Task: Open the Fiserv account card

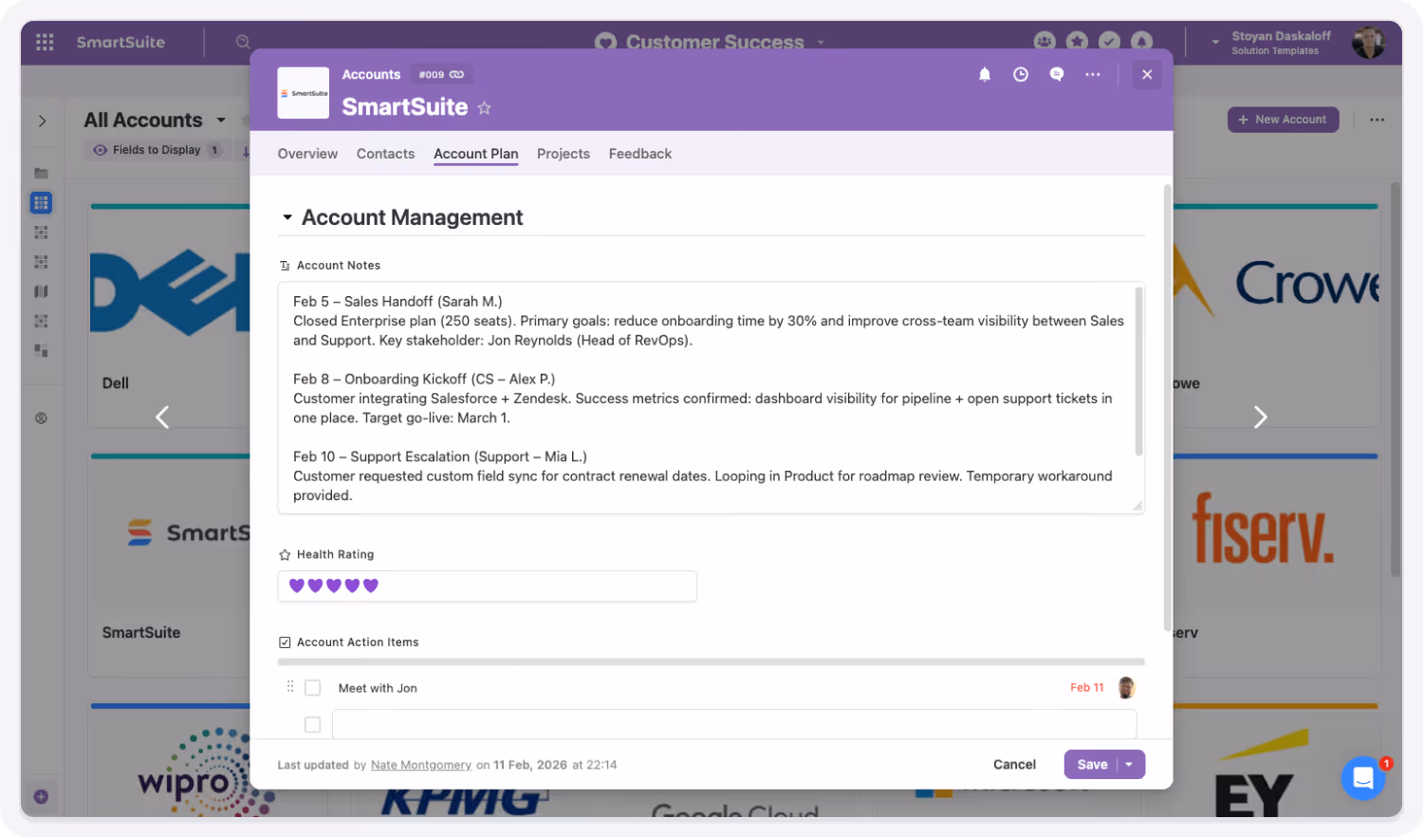Action: (x=1275, y=567)
